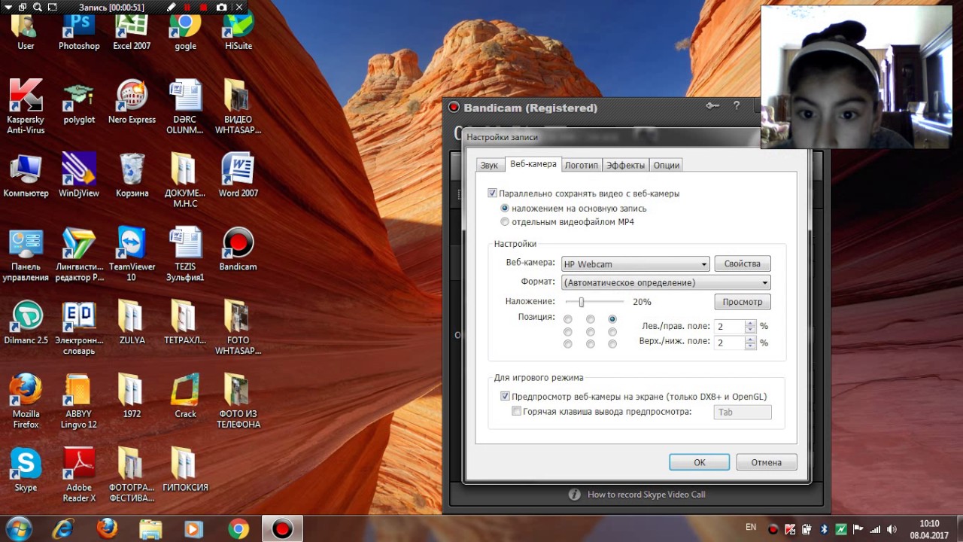Toggle parallel webcam video saving checkbox
This screenshot has height=542, width=963.
493,193
